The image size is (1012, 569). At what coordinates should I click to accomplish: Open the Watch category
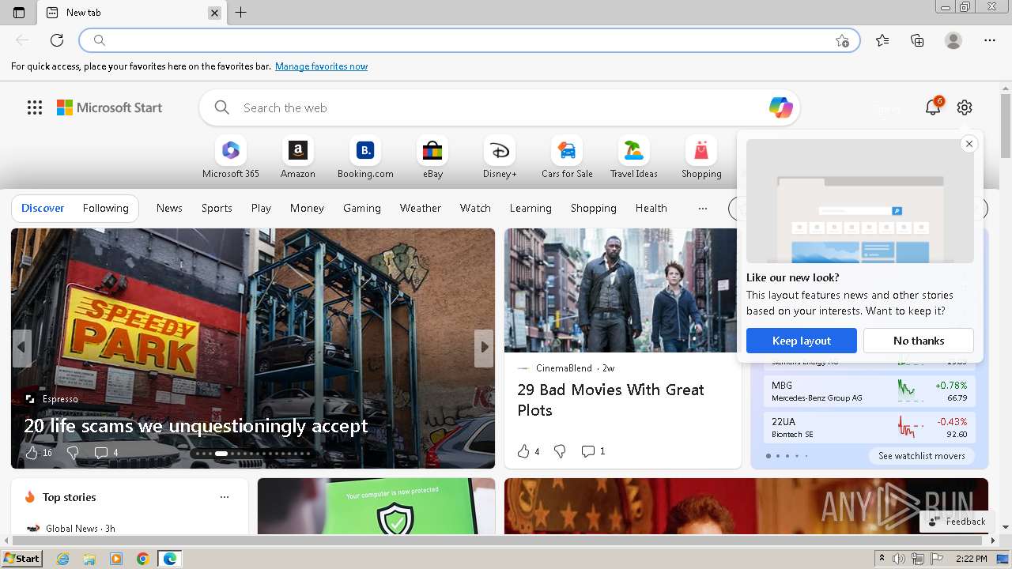[x=475, y=209]
